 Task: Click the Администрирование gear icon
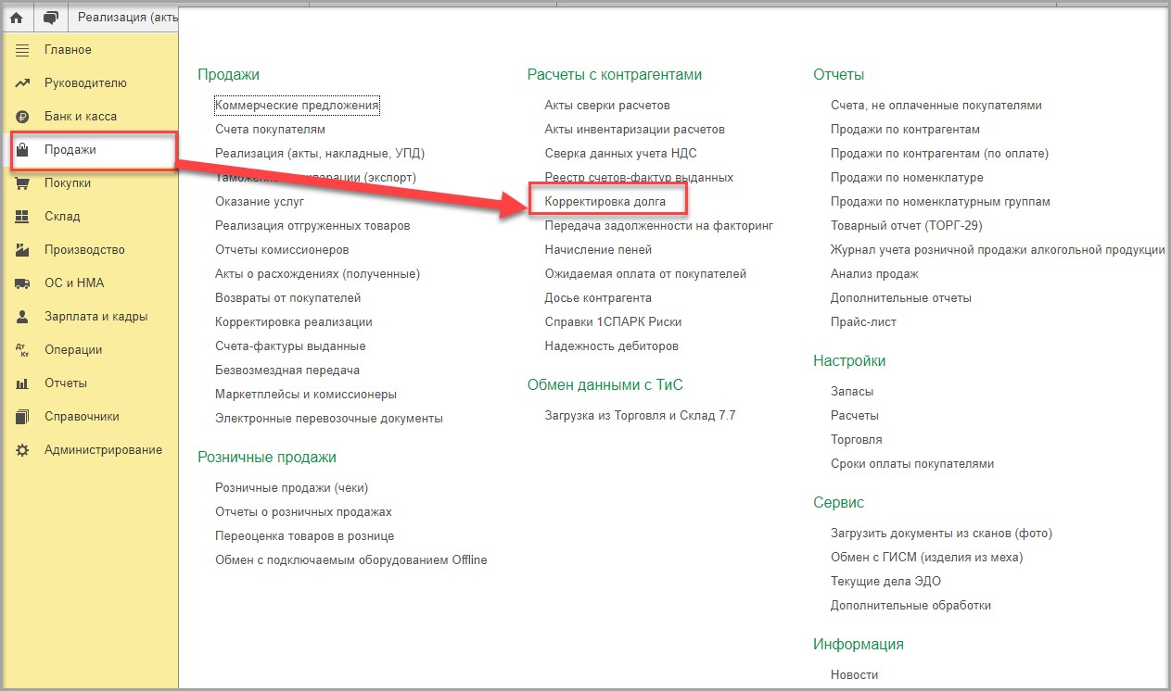[x=23, y=450]
